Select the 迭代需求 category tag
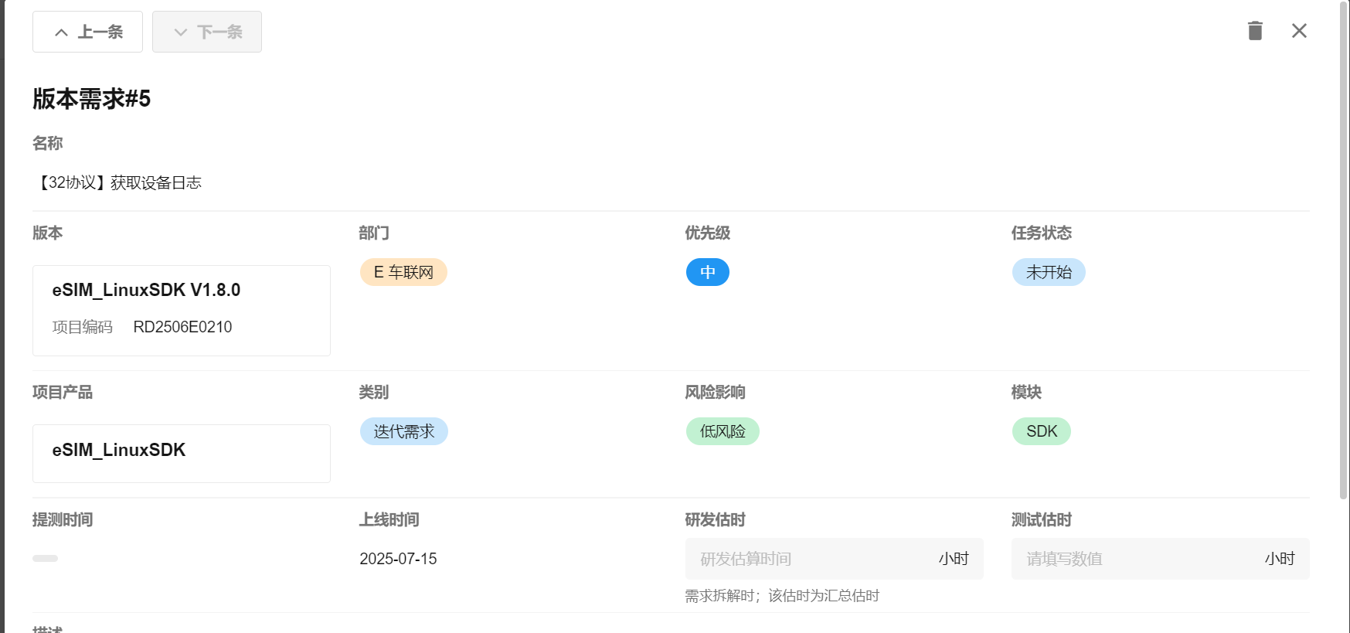The height and width of the screenshot is (633, 1350). (403, 431)
